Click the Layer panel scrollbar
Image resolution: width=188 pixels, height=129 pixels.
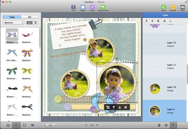click(x=187, y=74)
